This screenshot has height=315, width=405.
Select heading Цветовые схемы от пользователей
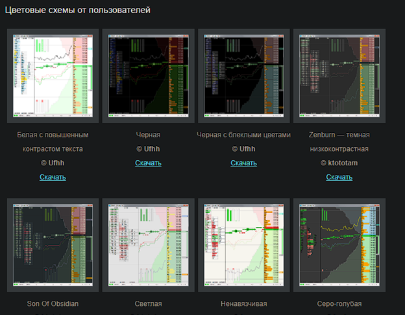pyautogui.click(x=77, y=10)
